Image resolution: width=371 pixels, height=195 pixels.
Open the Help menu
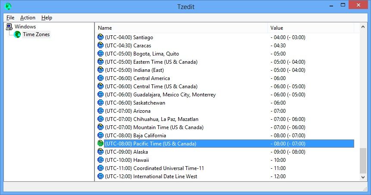[x=47, y=18]
